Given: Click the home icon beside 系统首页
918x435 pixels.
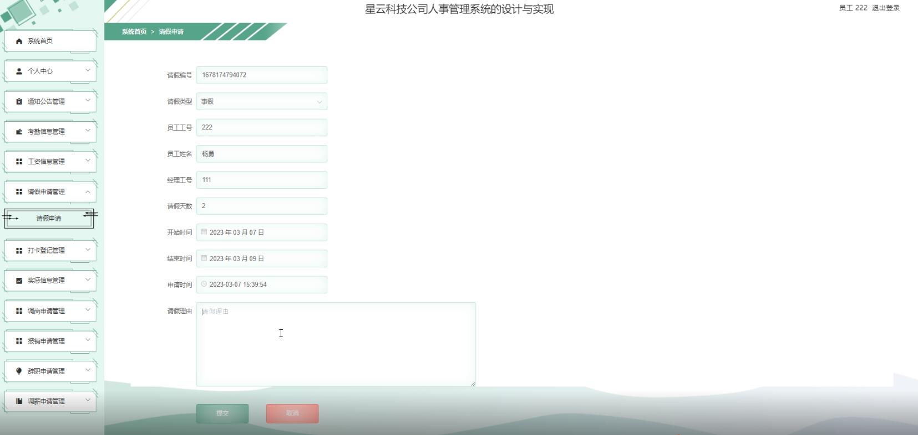Looking at the screenshot, I should (19, 41).
